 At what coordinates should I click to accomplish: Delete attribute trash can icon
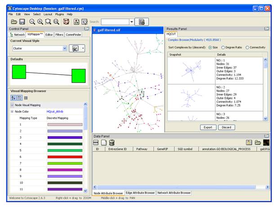pyautogui.click(x=112, y=143)
